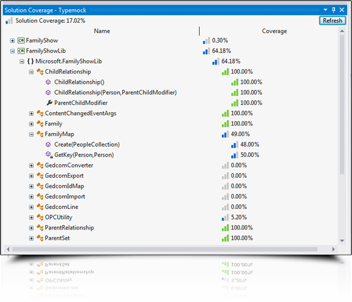Screen dimensions: 352x302
Task: Click the ChildRelationship() constructor method icon
Action: pyautogui.click(x=49, y=82)
